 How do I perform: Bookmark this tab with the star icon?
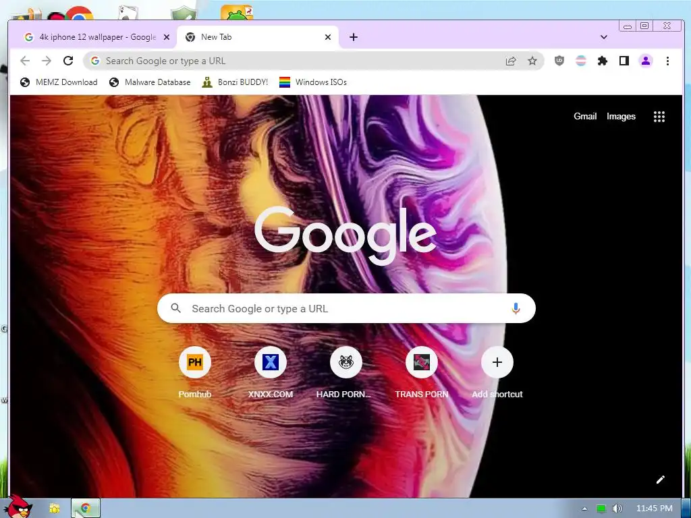click(532, 61)
